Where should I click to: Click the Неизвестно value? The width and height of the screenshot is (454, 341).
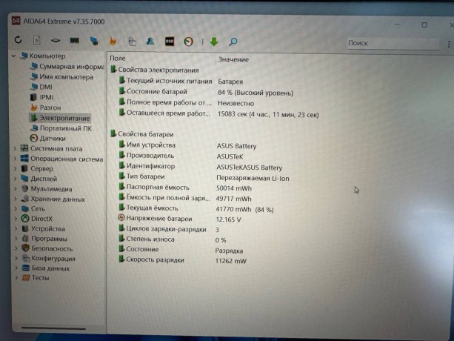coord(236,103)
